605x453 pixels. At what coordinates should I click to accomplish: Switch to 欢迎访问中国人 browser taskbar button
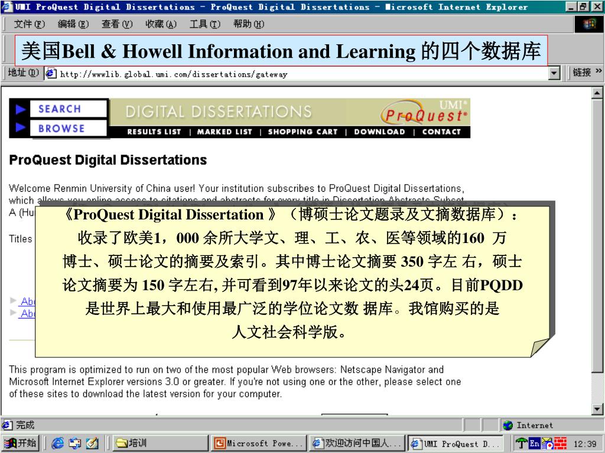[x=357, y=444]
